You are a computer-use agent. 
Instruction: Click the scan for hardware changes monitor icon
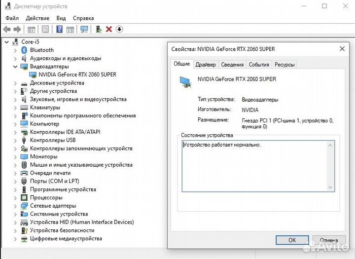[x=84, y=30]
